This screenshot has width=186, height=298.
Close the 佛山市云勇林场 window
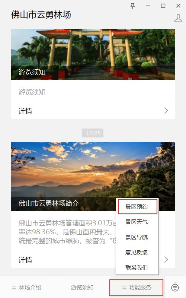click(x=178, y=6)
